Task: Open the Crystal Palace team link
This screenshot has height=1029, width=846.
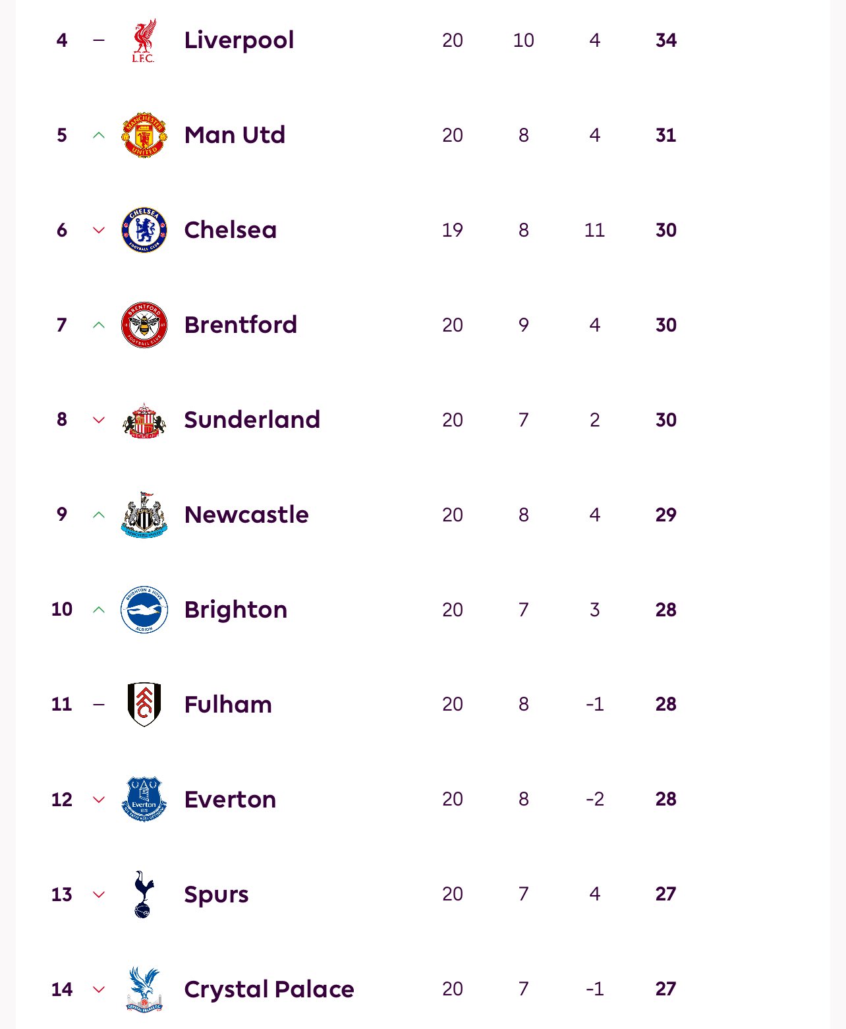Action: (269, 989)
